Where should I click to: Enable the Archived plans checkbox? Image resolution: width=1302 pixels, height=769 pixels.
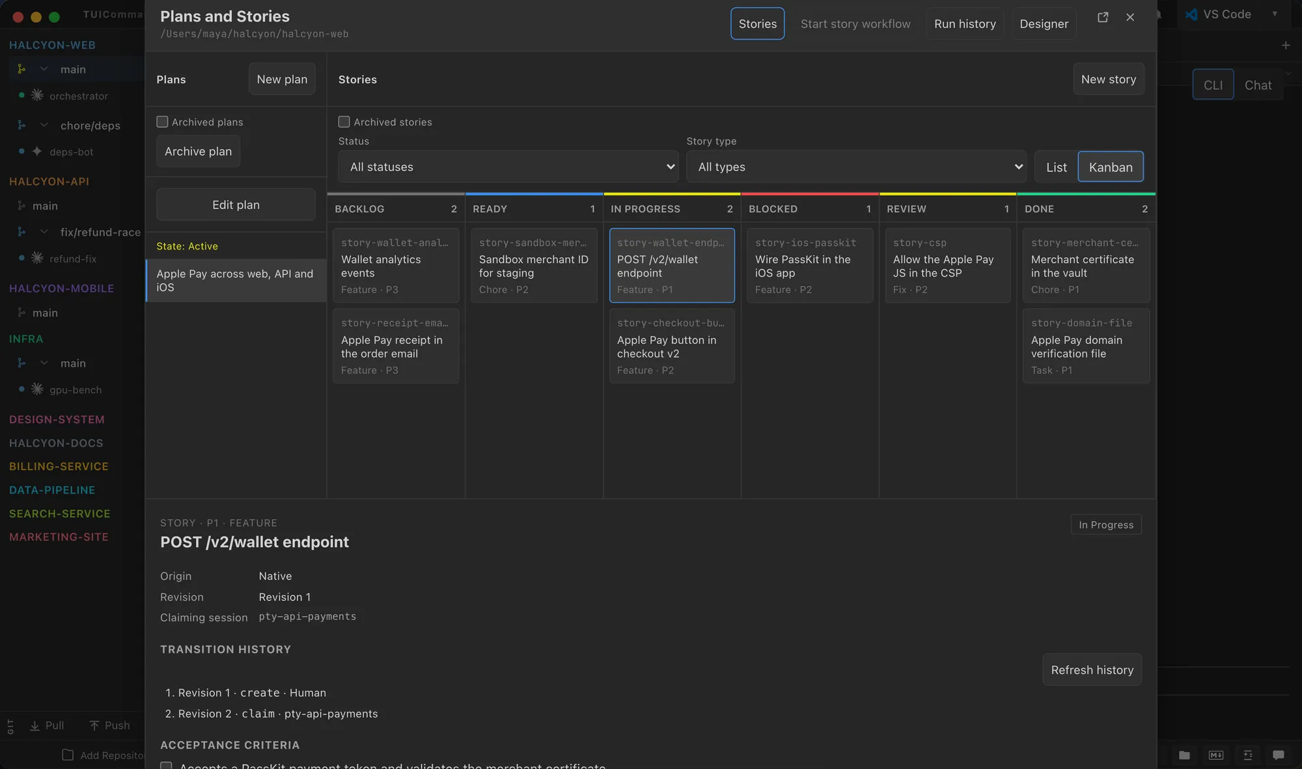[162, 122]
